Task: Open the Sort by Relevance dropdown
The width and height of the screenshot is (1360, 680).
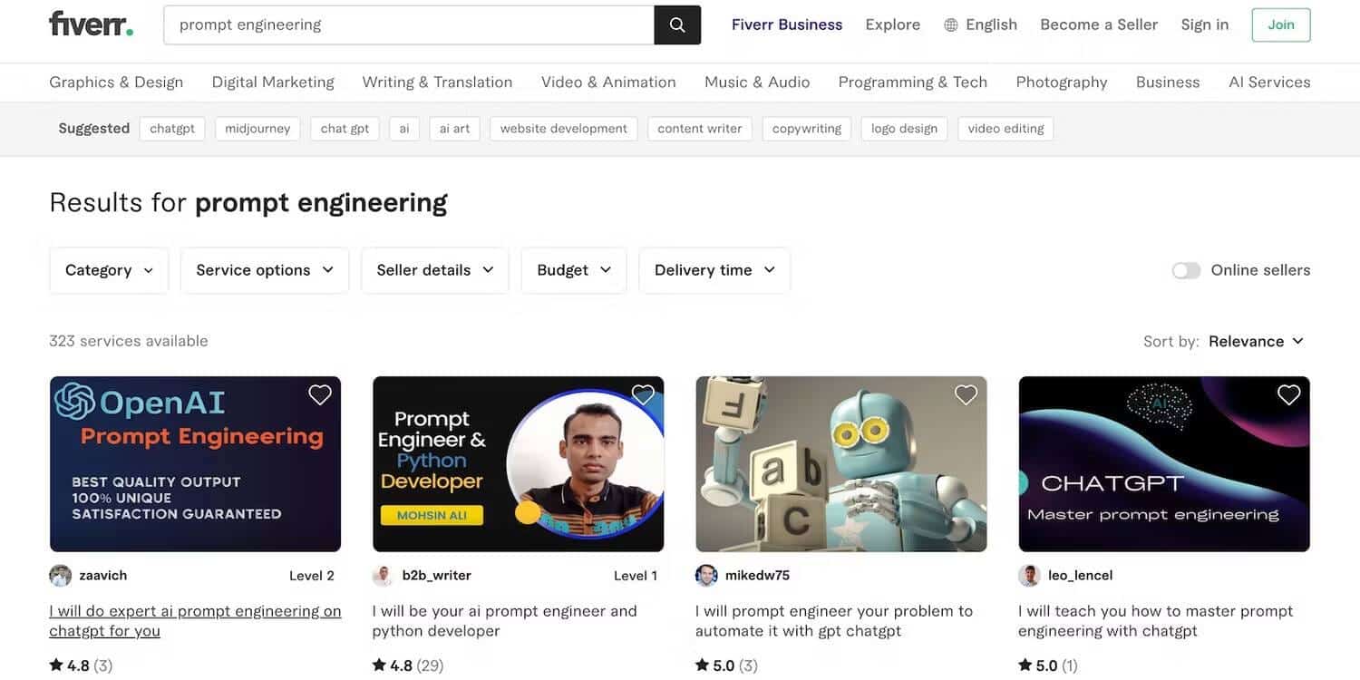Action: (1256, 341)
